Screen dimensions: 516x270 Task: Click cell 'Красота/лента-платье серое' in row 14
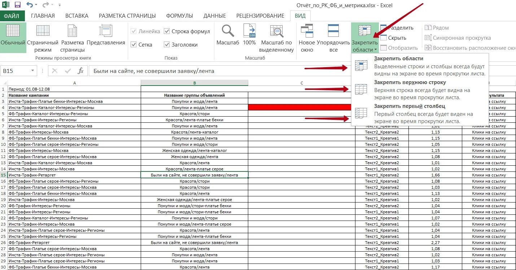194,169
